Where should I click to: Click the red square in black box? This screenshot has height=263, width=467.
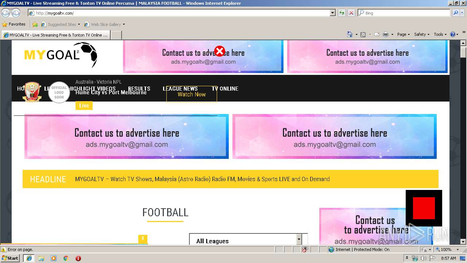pyautogui.click(x=424, y=208)
